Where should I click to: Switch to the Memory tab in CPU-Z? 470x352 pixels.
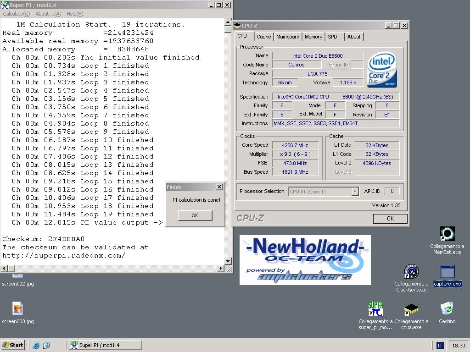(x=313, y=37)
